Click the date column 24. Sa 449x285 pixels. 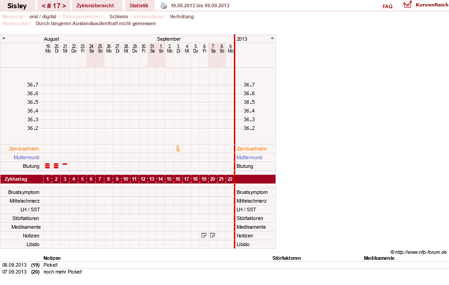(92, 48)
